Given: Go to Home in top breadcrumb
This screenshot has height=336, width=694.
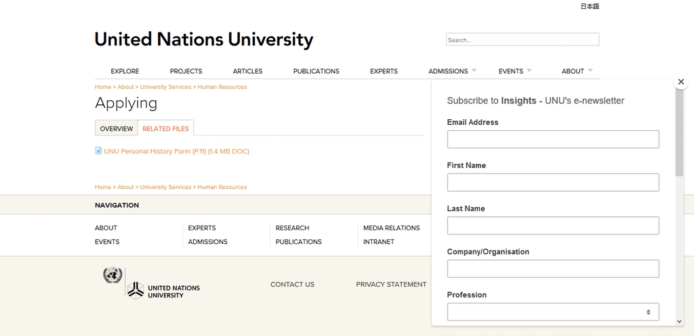Looking at the screenshot, I should pos(103,87).
